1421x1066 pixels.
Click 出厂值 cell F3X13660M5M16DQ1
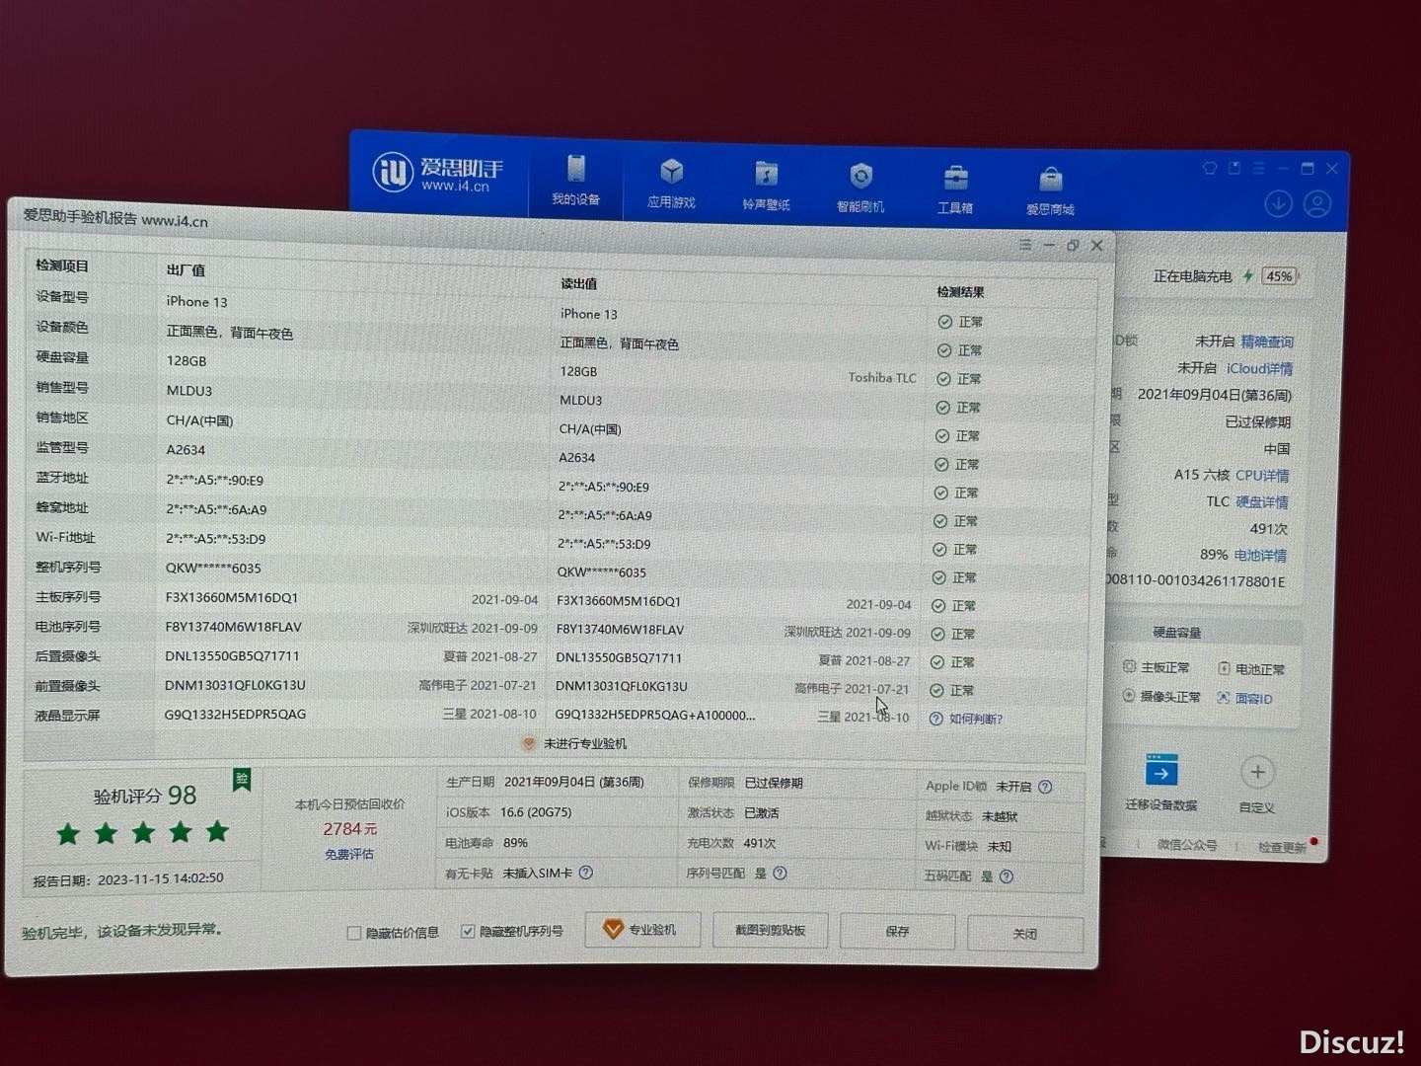232,598
